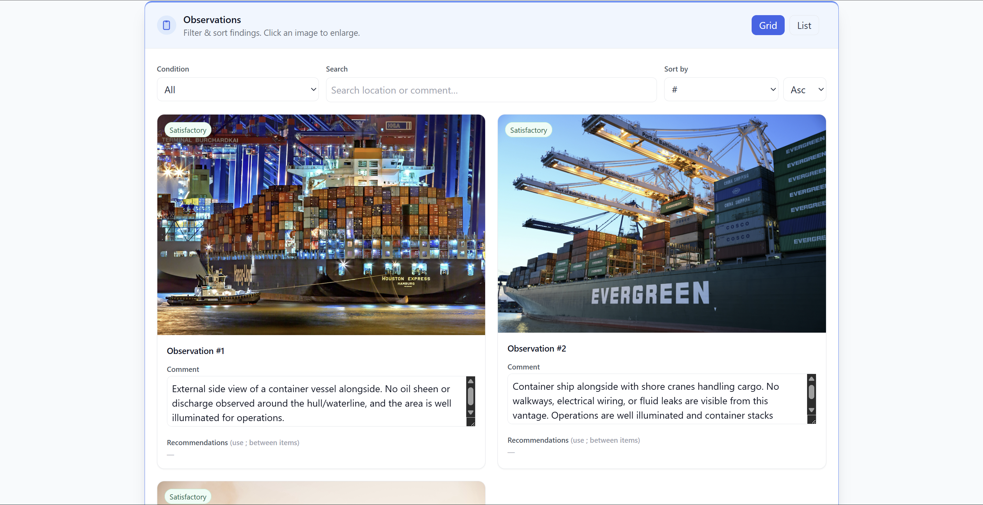Click the Condition filter label
This screenshot has width=983, height=505.
173,69
